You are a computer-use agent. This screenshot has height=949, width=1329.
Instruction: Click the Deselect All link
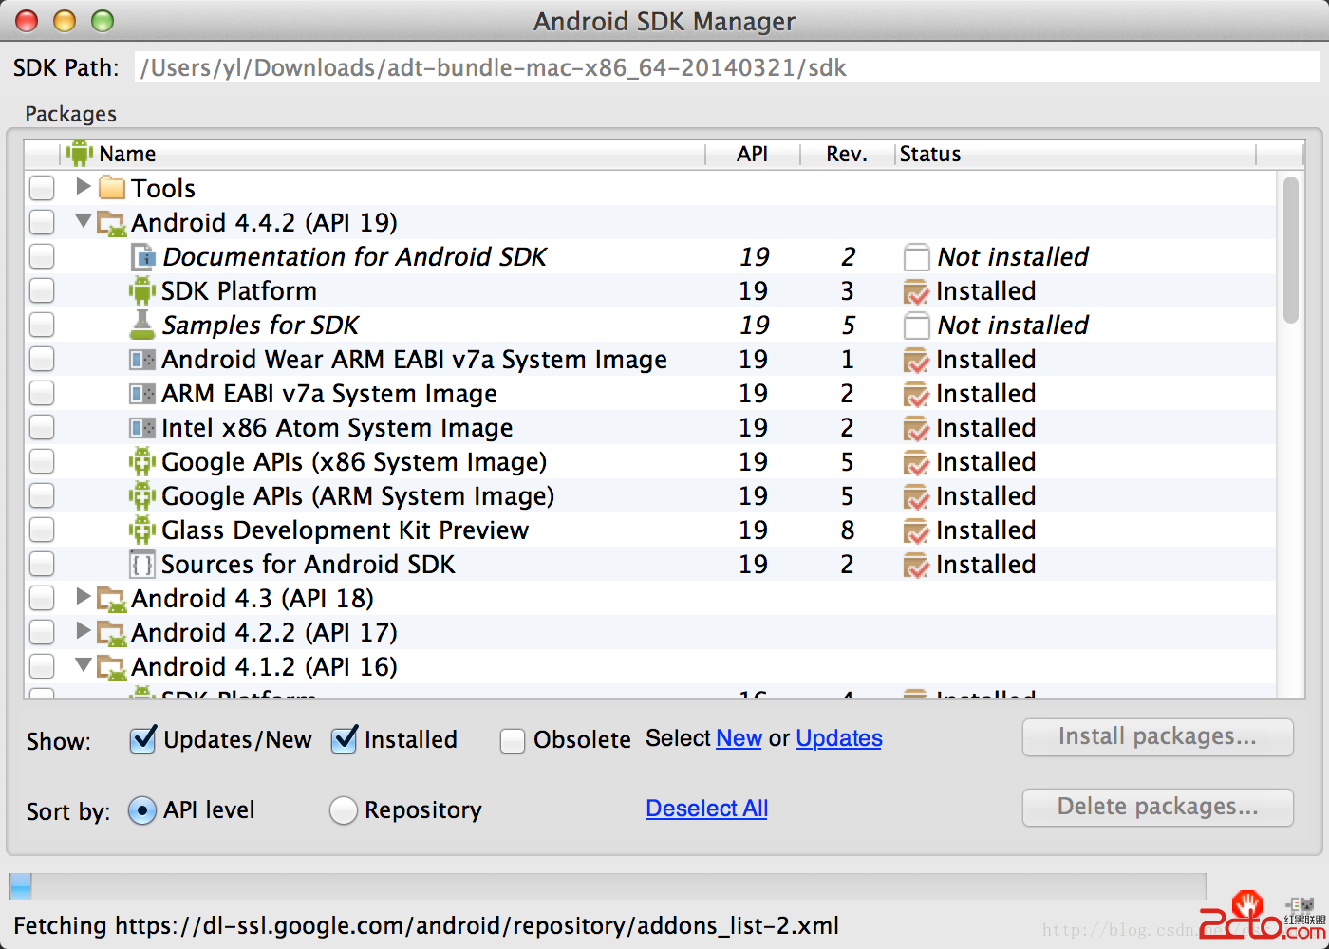tap(706, 809)
